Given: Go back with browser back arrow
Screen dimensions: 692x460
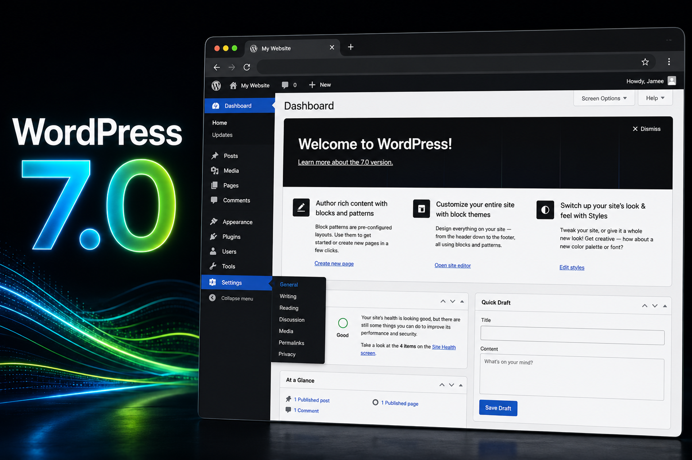Looking at the screenshot, I should (217, 67).
